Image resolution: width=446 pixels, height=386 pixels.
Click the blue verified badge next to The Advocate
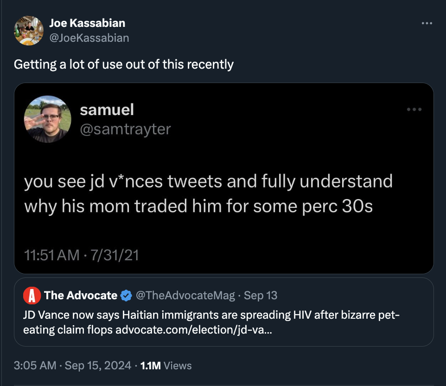(x=125, y=295)
